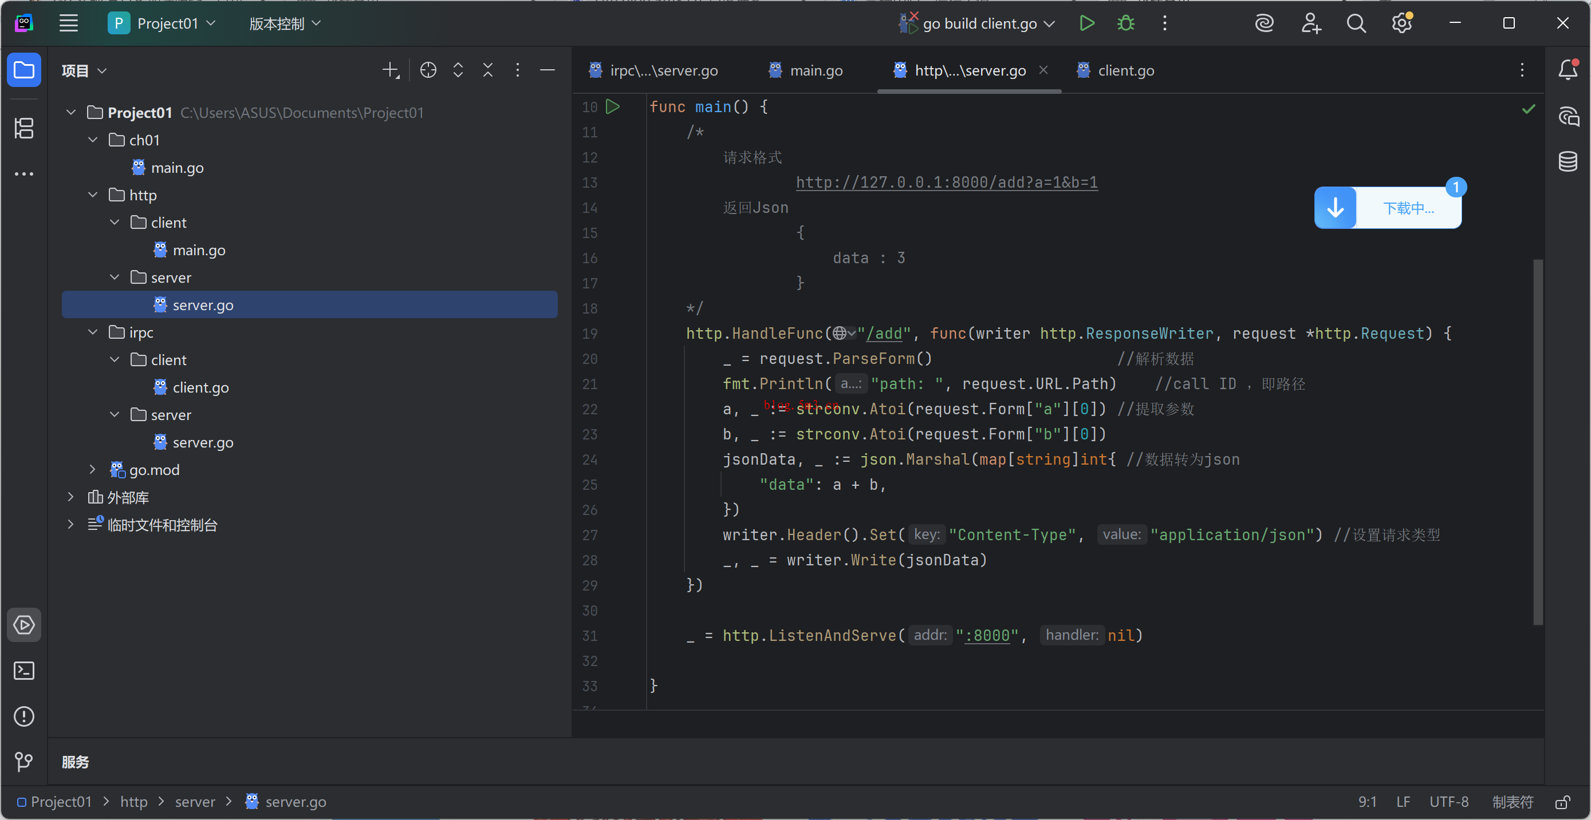Switch to the client.go editor tab
Viewport: 1591px width, 820px height.
[1116, 70]
